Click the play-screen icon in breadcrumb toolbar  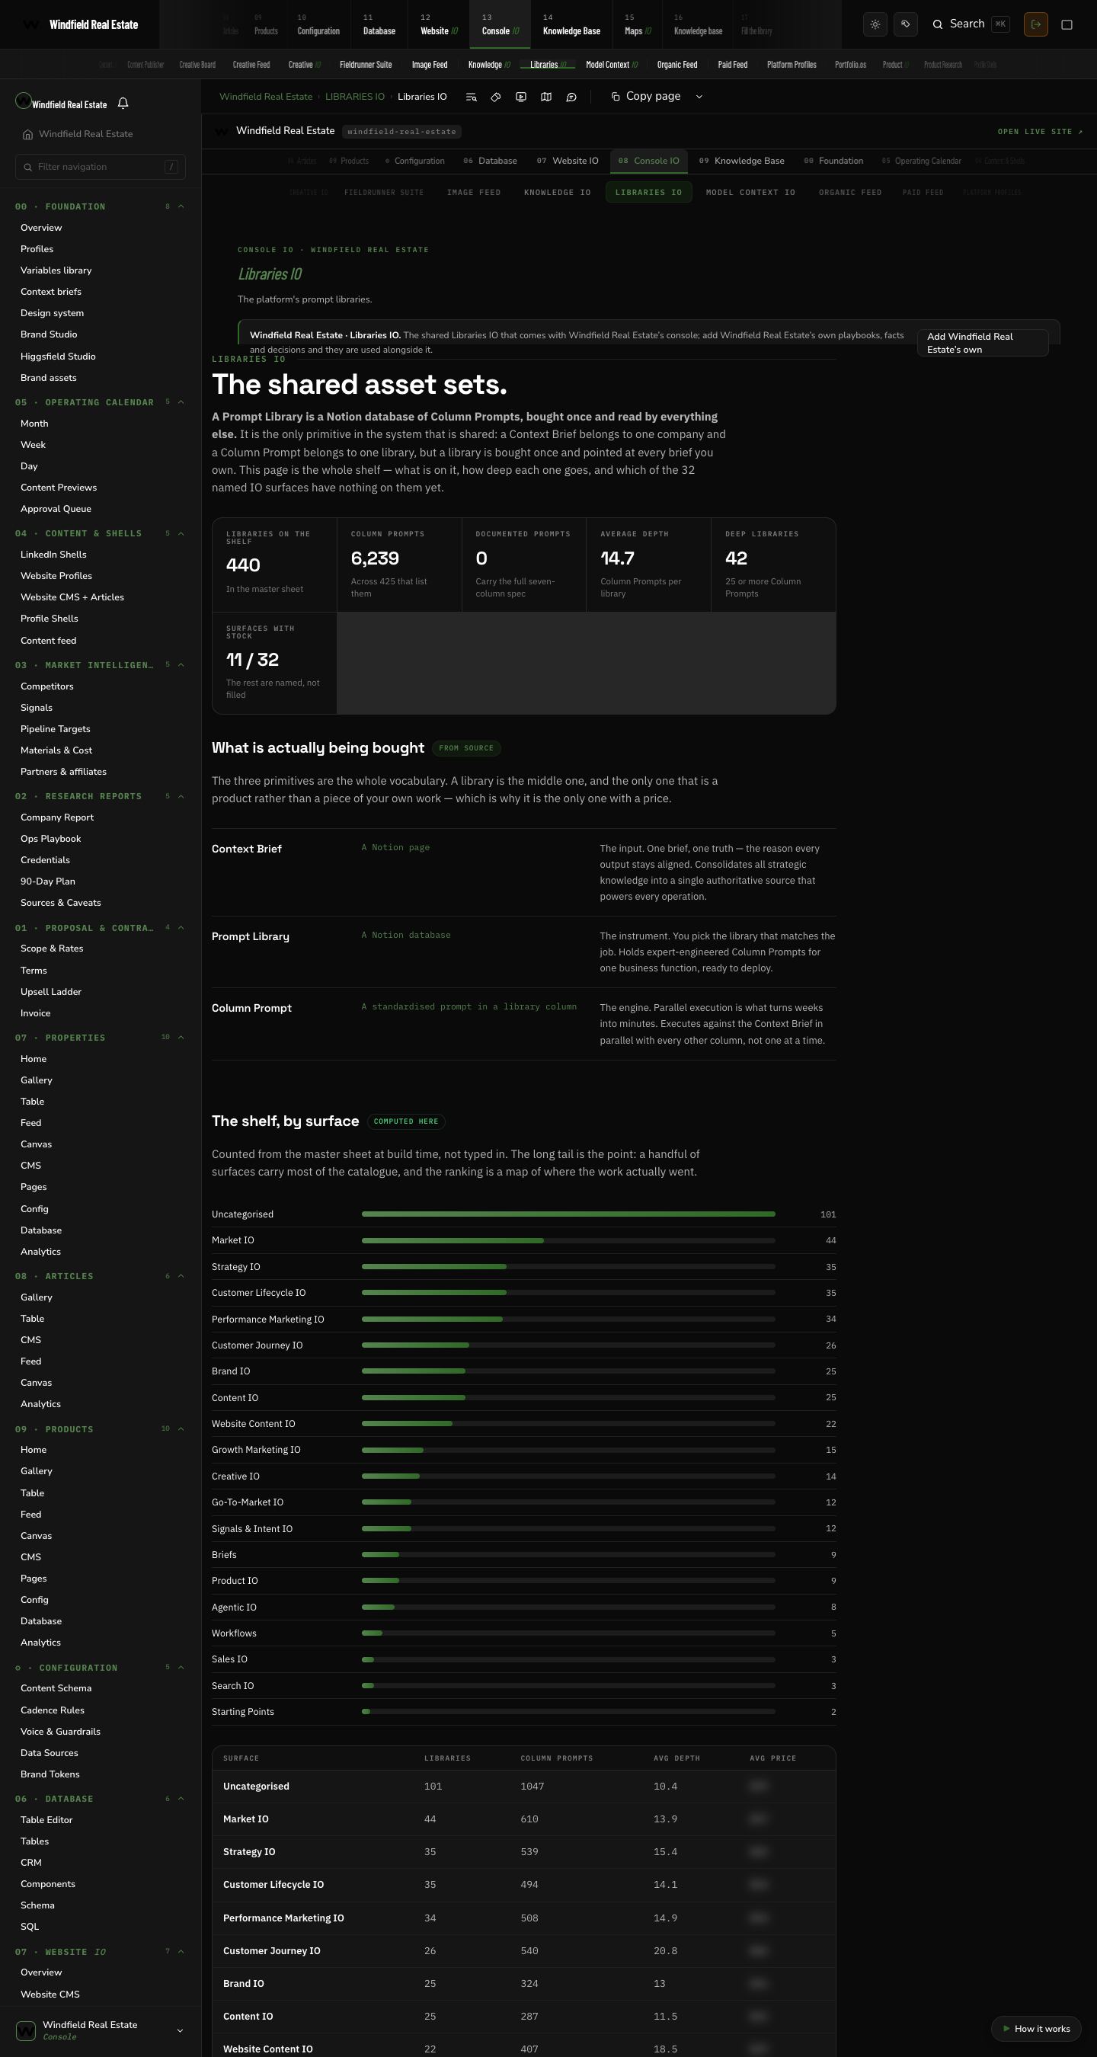coord(520,97)
